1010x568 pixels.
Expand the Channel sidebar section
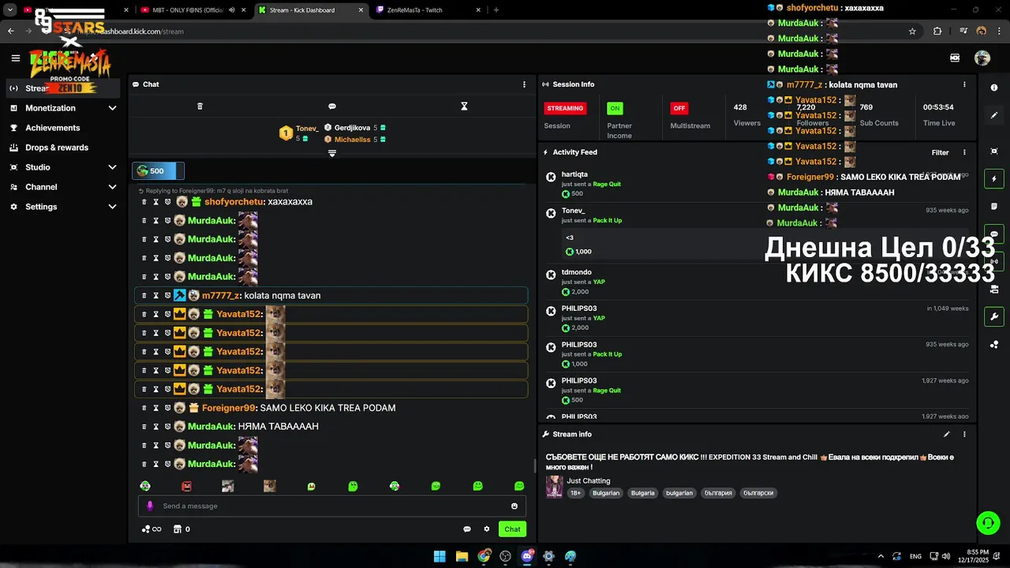point(112,187)
